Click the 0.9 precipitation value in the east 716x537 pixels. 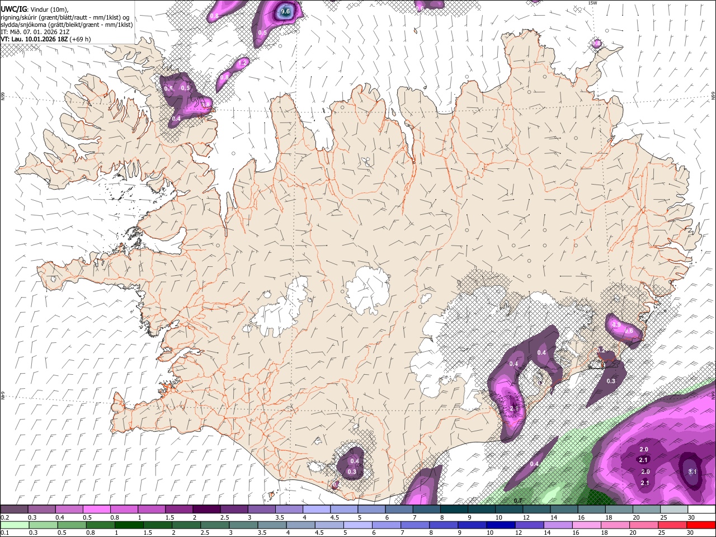[616, 324]
